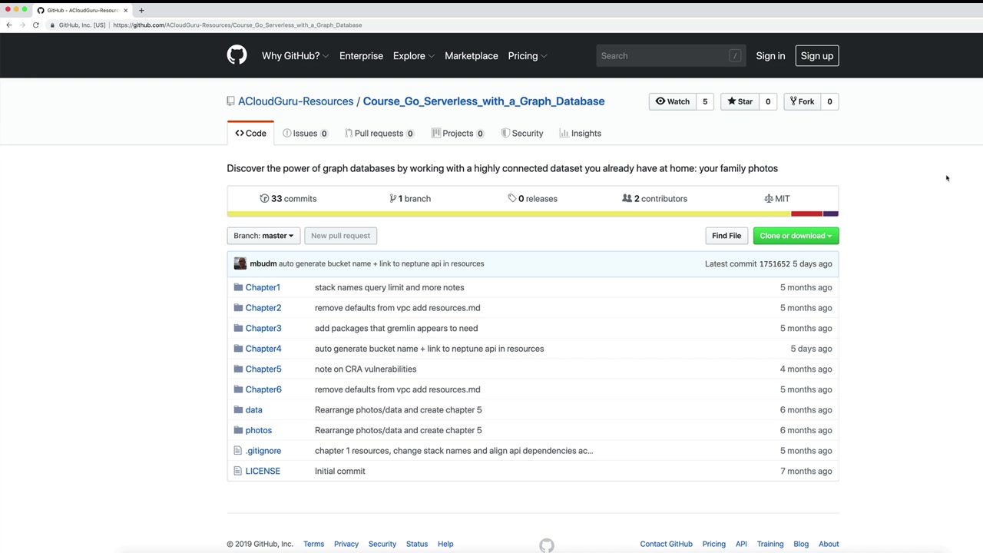Click the LICENSE file icon
This screenshot has height=553, width=983.
[x=238, y=471]
